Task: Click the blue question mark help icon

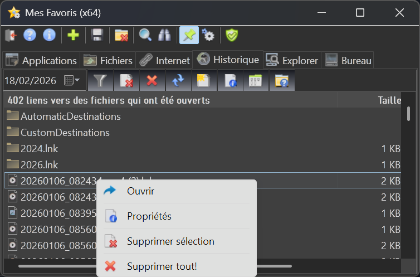Action: (x=30, y=36)
